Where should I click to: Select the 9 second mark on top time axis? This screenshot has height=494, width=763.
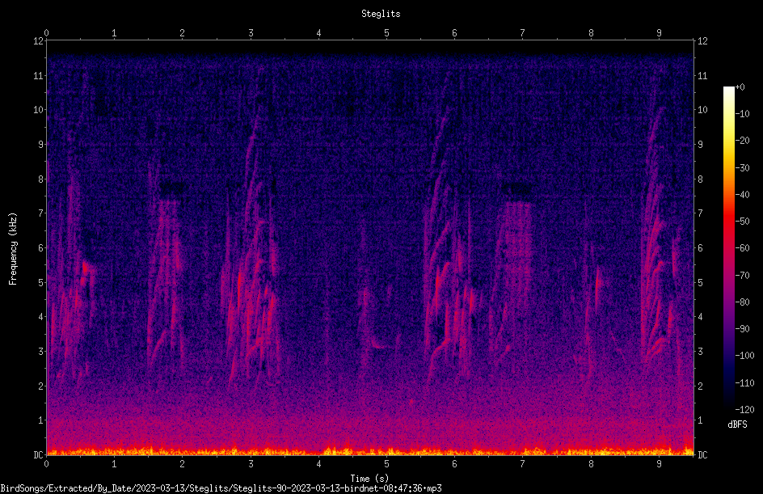659,33
